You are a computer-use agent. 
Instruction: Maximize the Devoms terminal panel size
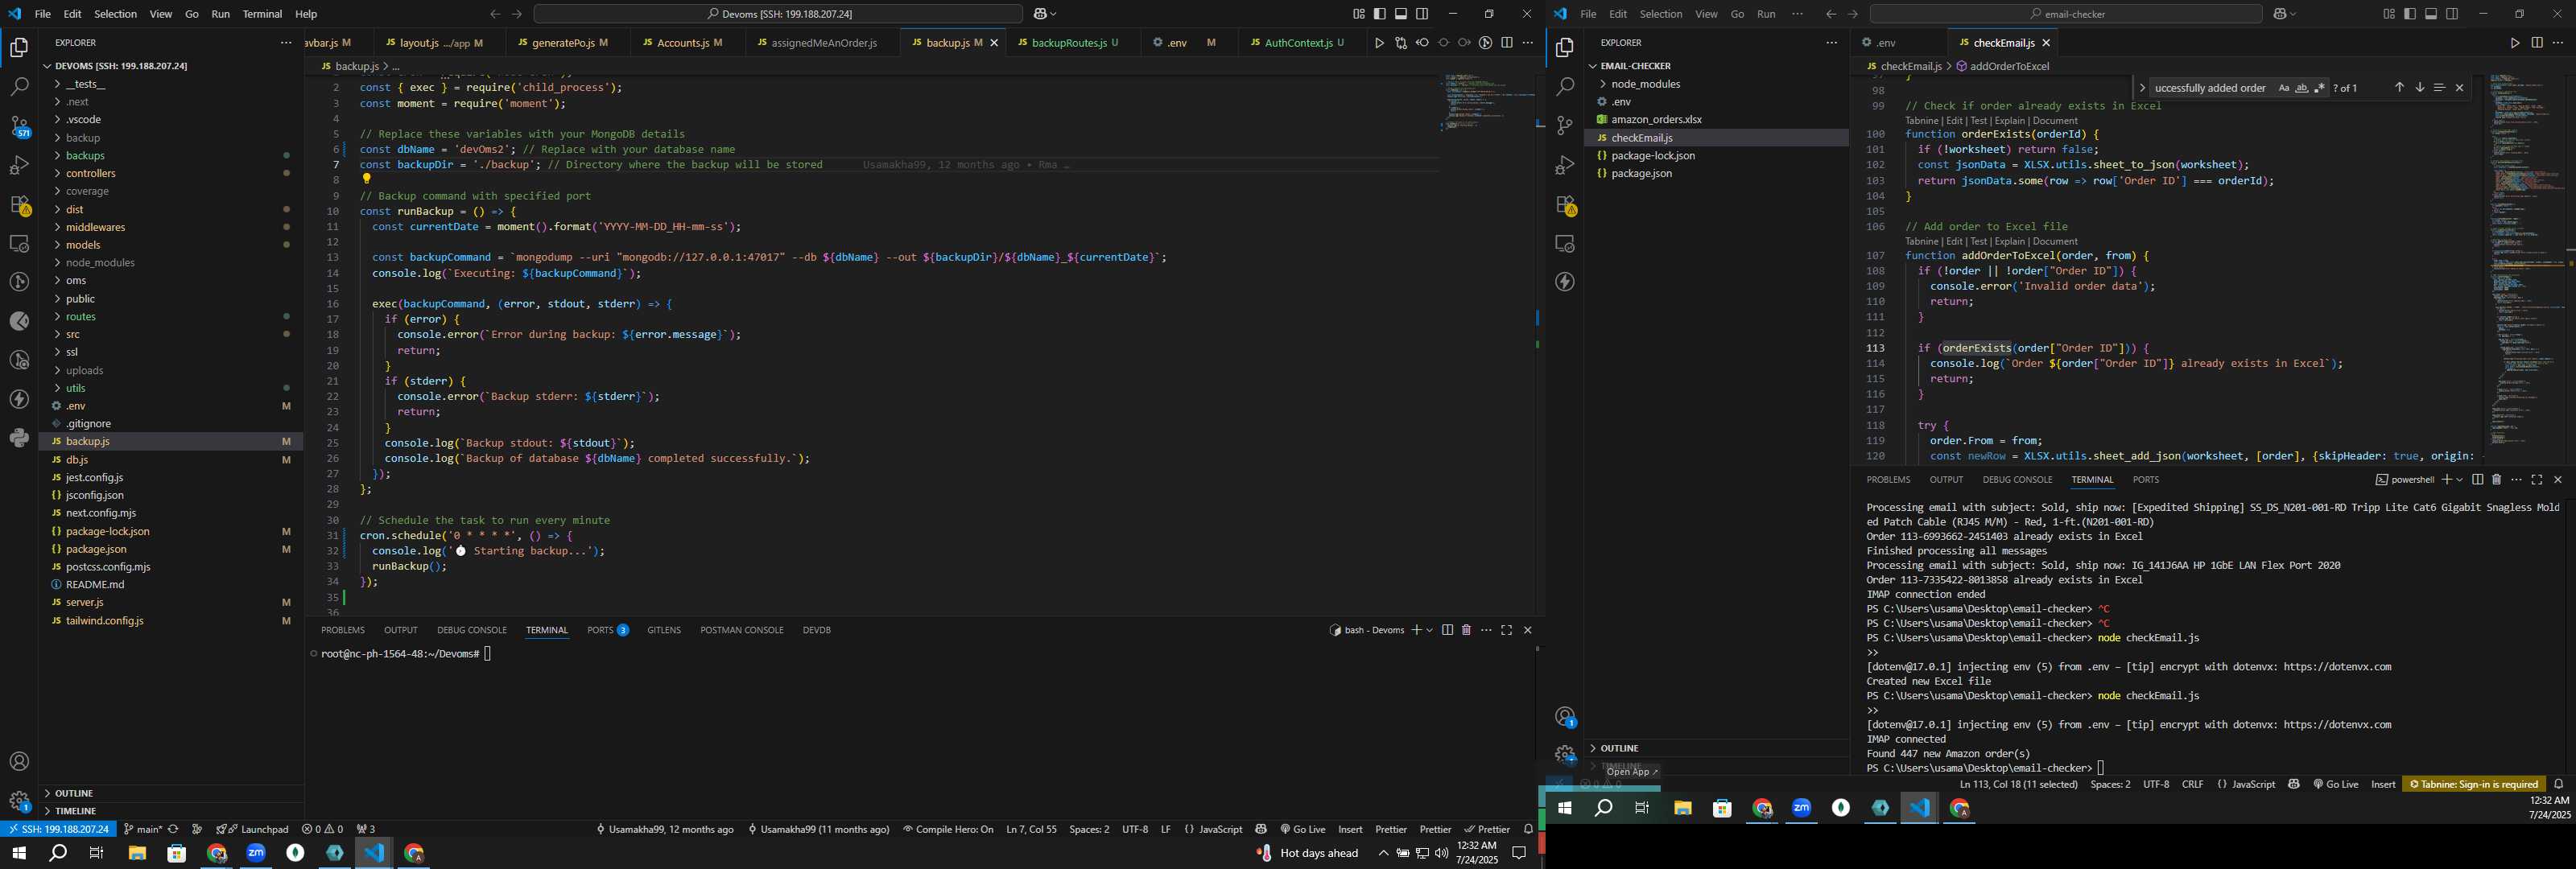click(x=1507, y=630)
